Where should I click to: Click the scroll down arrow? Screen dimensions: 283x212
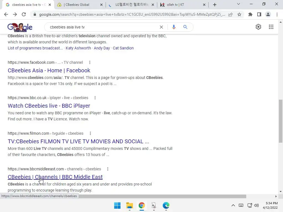pyautogui.click(x=281, y=192)
